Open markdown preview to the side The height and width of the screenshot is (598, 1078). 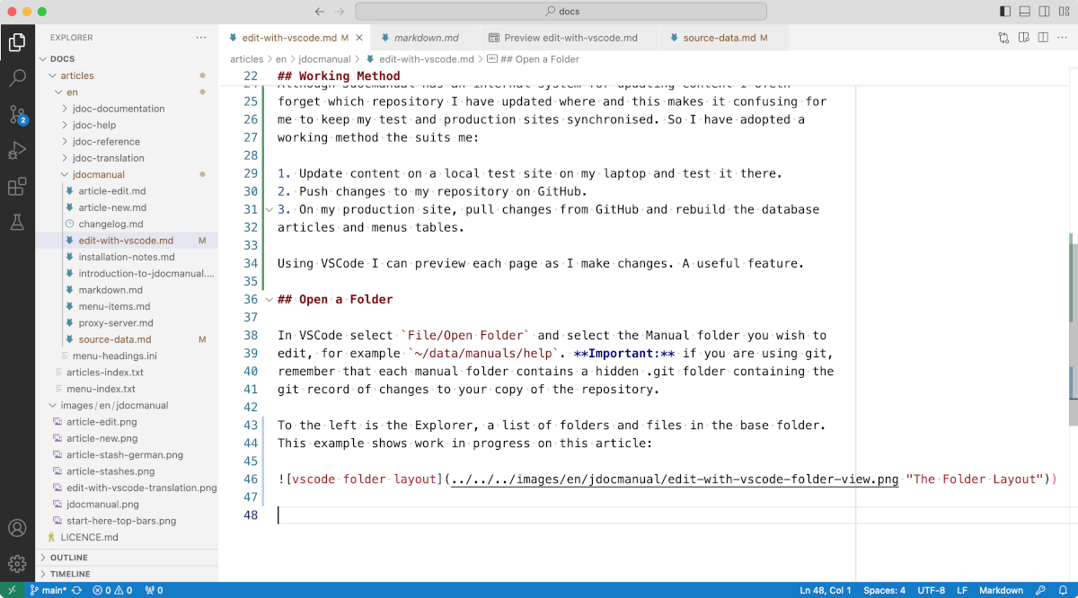point(1023,38)
